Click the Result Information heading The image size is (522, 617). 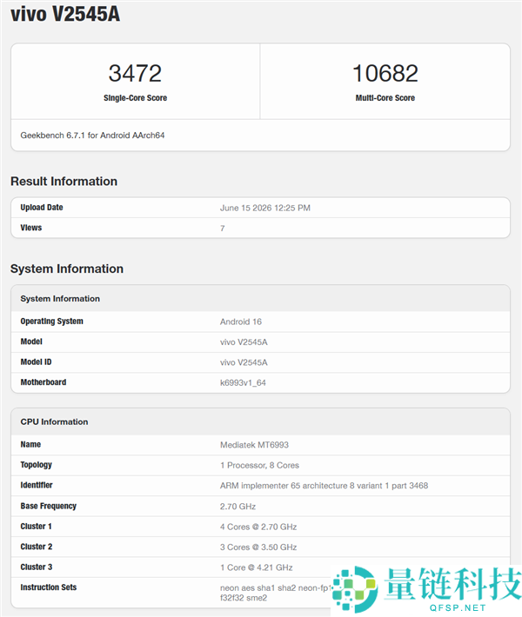click(x=64, y=181)
